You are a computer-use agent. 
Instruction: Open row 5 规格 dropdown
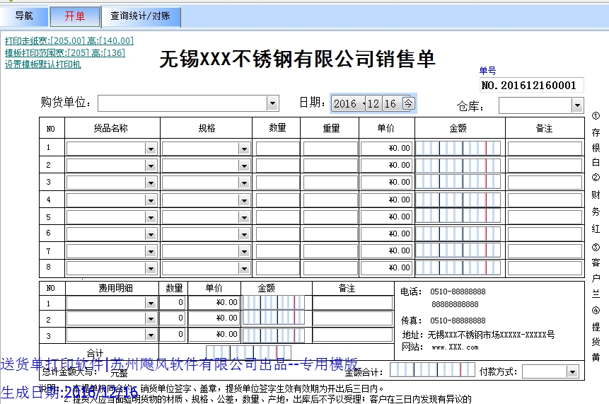[x=244, y=217]
